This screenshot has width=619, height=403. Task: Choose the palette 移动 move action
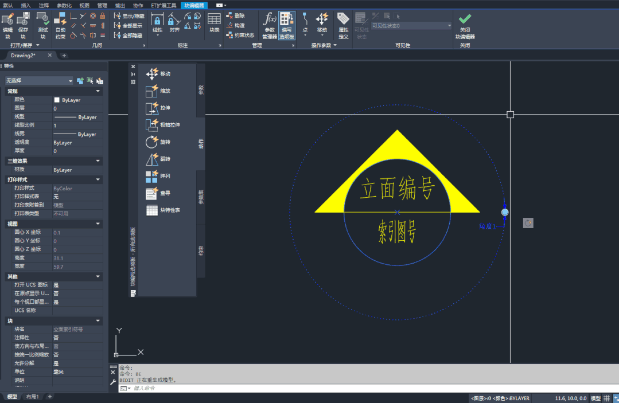click(x=158, y=74)
